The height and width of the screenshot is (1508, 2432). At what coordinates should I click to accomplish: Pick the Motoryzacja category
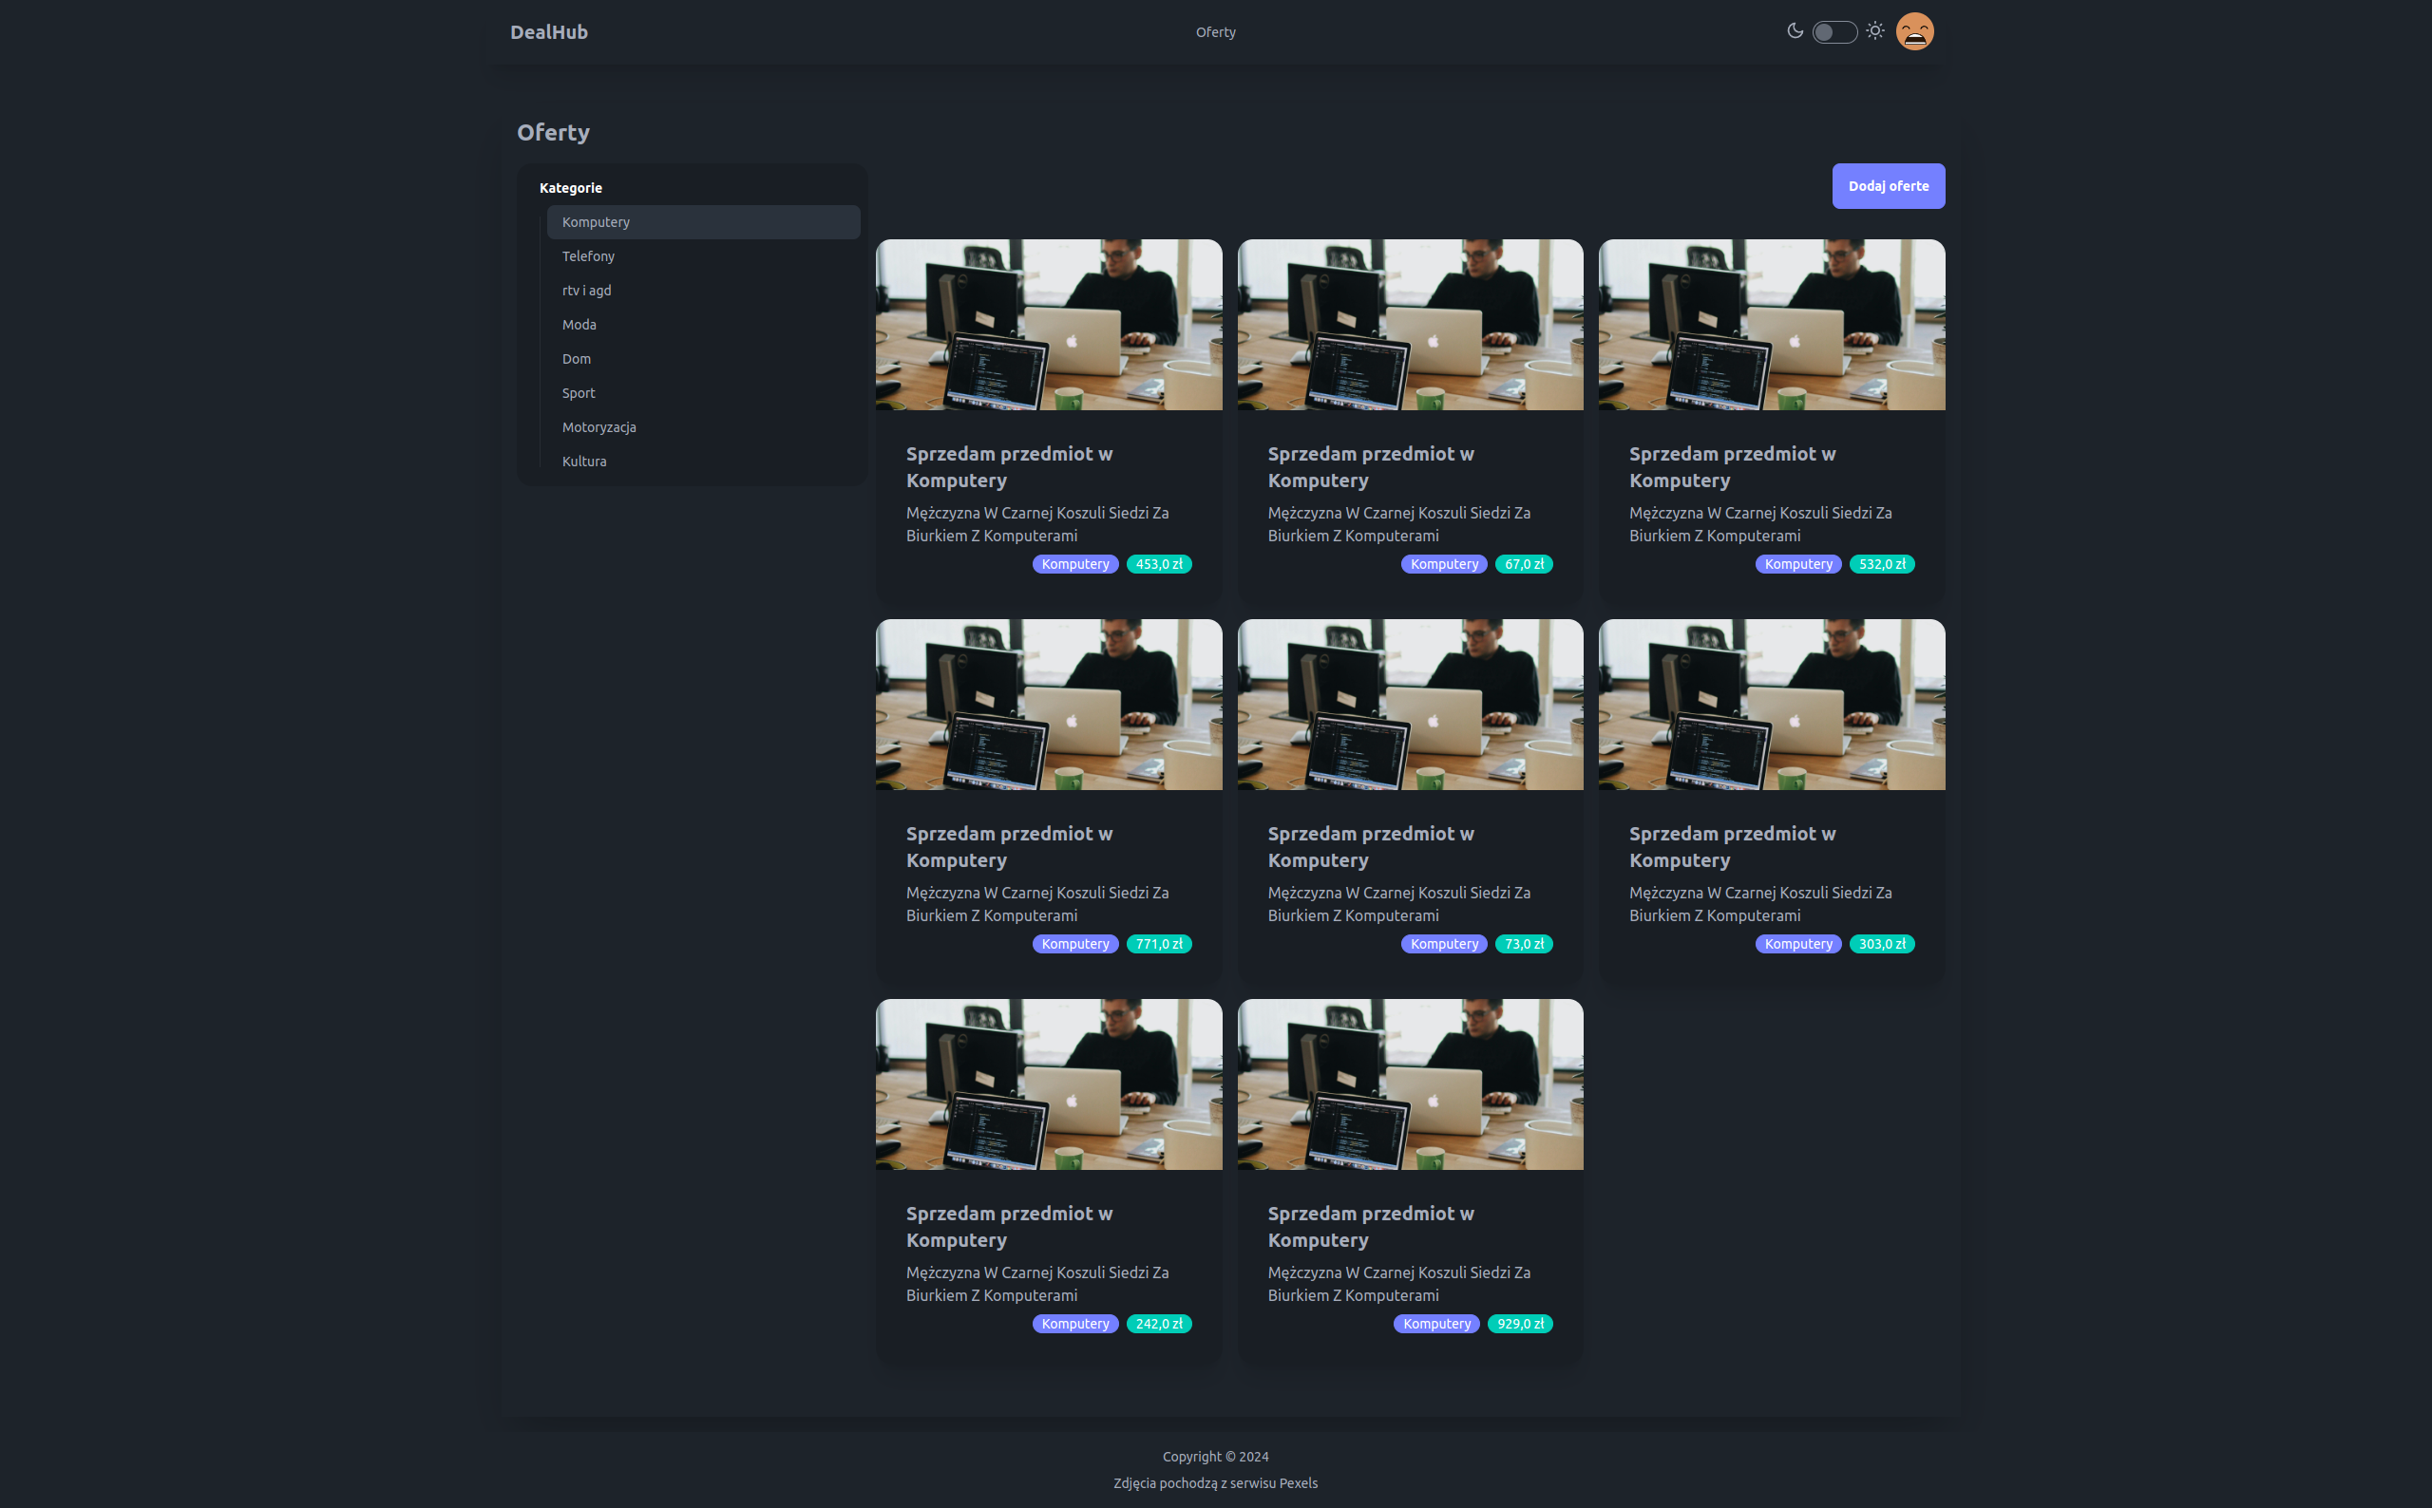598,427
